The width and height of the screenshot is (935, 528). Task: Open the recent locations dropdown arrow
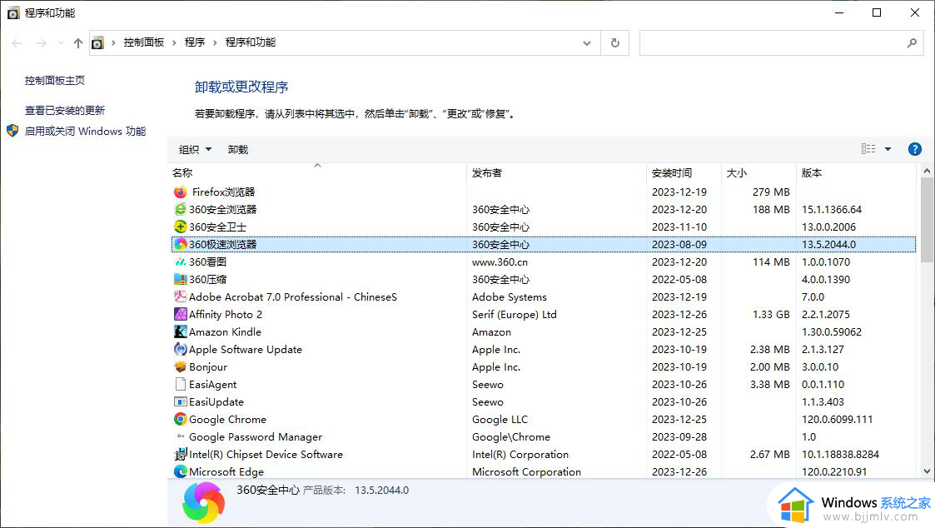[61, 43]
